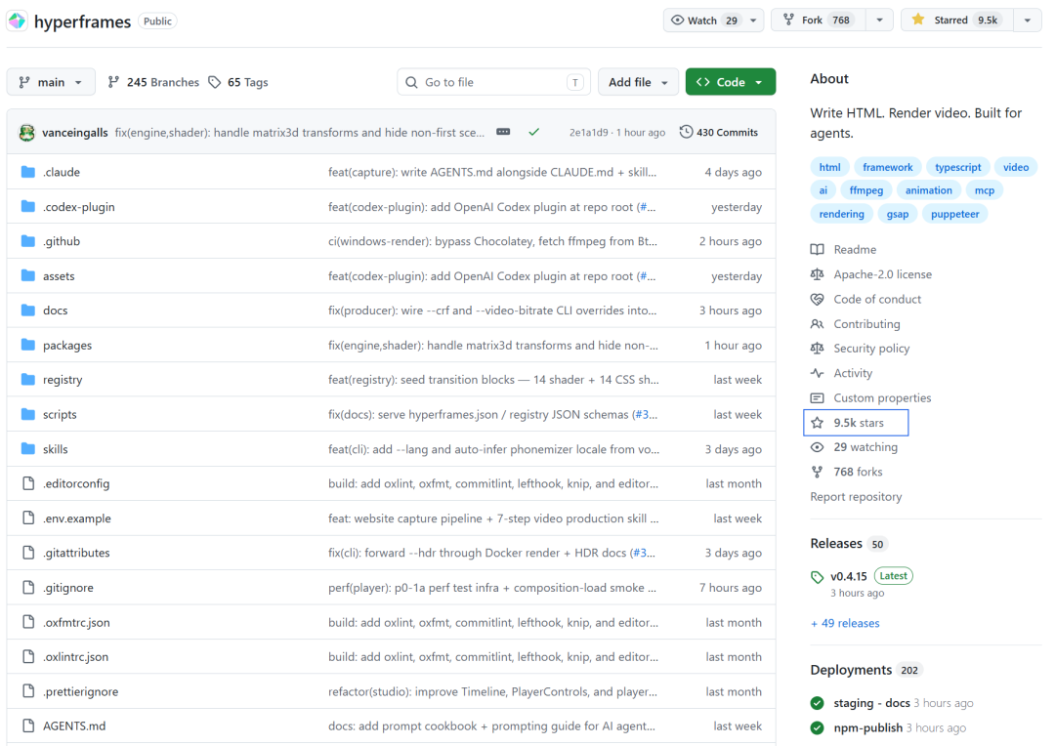Click vanceingalls author avatar

pyautogui.click(x=26, y=132)
